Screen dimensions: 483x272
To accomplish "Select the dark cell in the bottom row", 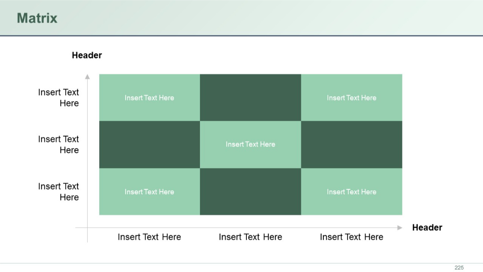I will 250,191.
